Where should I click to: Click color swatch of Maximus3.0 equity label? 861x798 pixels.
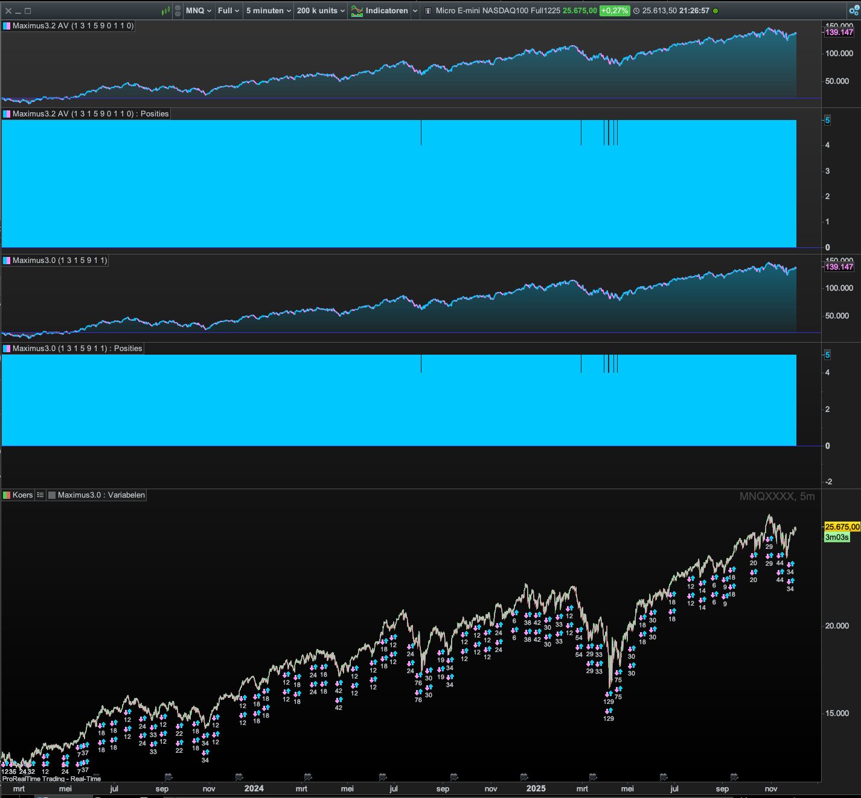coord(7,260)
